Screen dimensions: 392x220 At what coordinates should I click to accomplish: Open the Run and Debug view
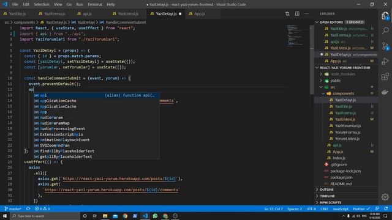385,61
